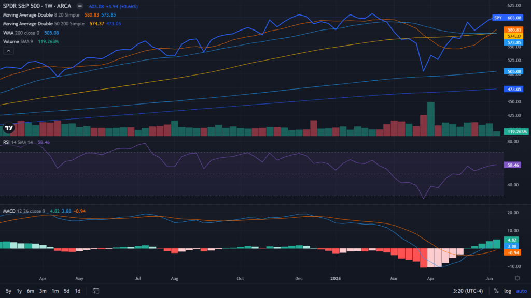Click the Jul label on the time axis

[138, 279]
